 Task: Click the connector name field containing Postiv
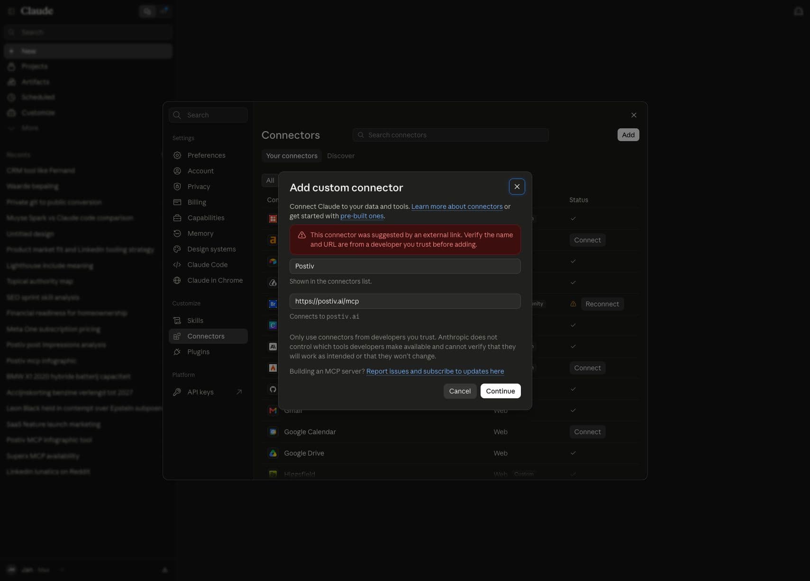[x=405, y=266]
